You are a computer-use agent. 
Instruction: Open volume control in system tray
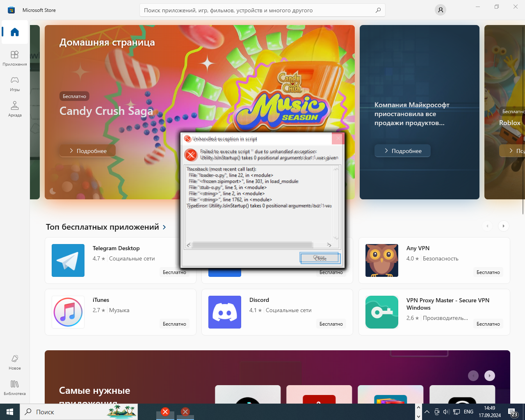pos(446,412)
